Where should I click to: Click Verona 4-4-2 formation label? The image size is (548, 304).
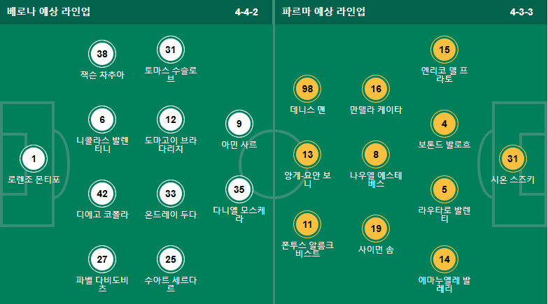click(246, 12)
